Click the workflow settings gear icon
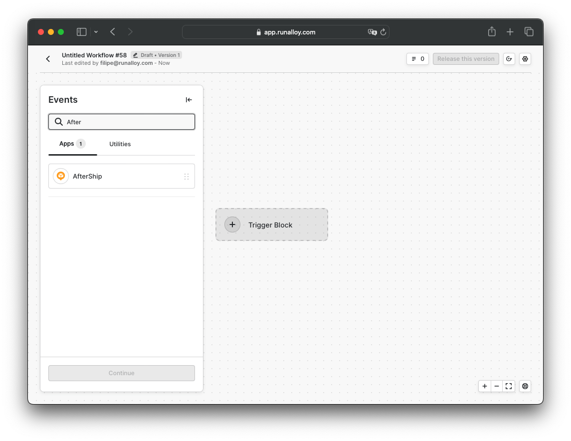 (525, 59)
